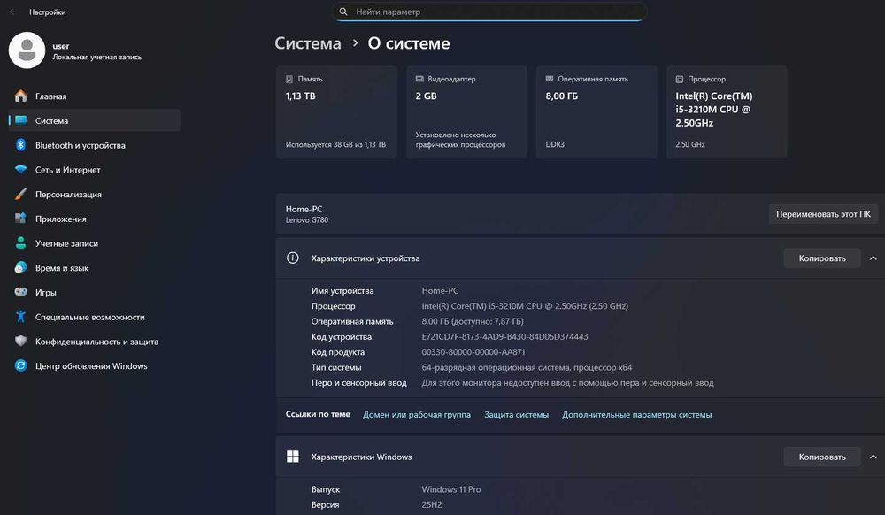The height and width of the screenshot is (515, 885).
Task: Click the Персонализация brush icon
Action: coord(21,194)
